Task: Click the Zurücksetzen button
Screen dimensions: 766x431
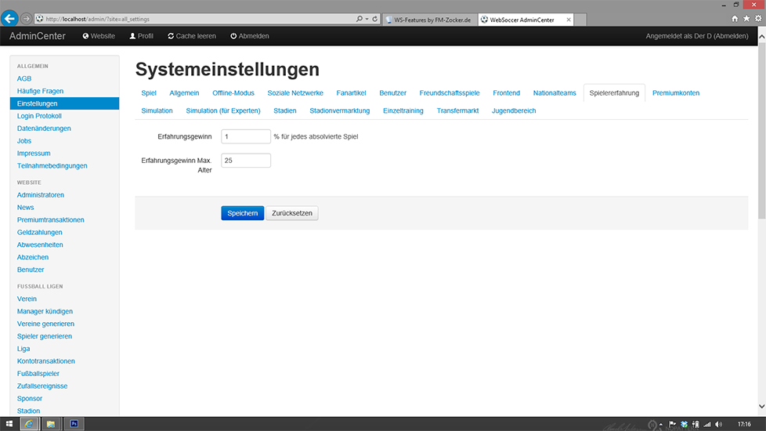Action: (x=292, y=213)
